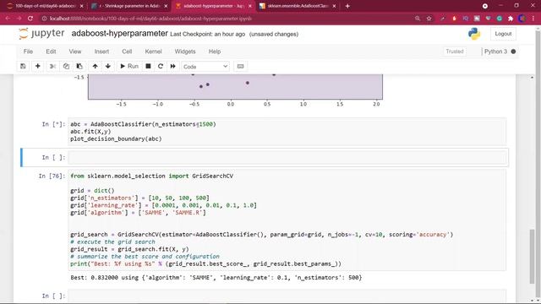Bookmark this page with star icon
Image resolution: width=541 pixels, height=304 pixels.
point(429,19)
